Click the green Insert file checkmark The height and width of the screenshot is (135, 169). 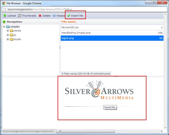69,16
